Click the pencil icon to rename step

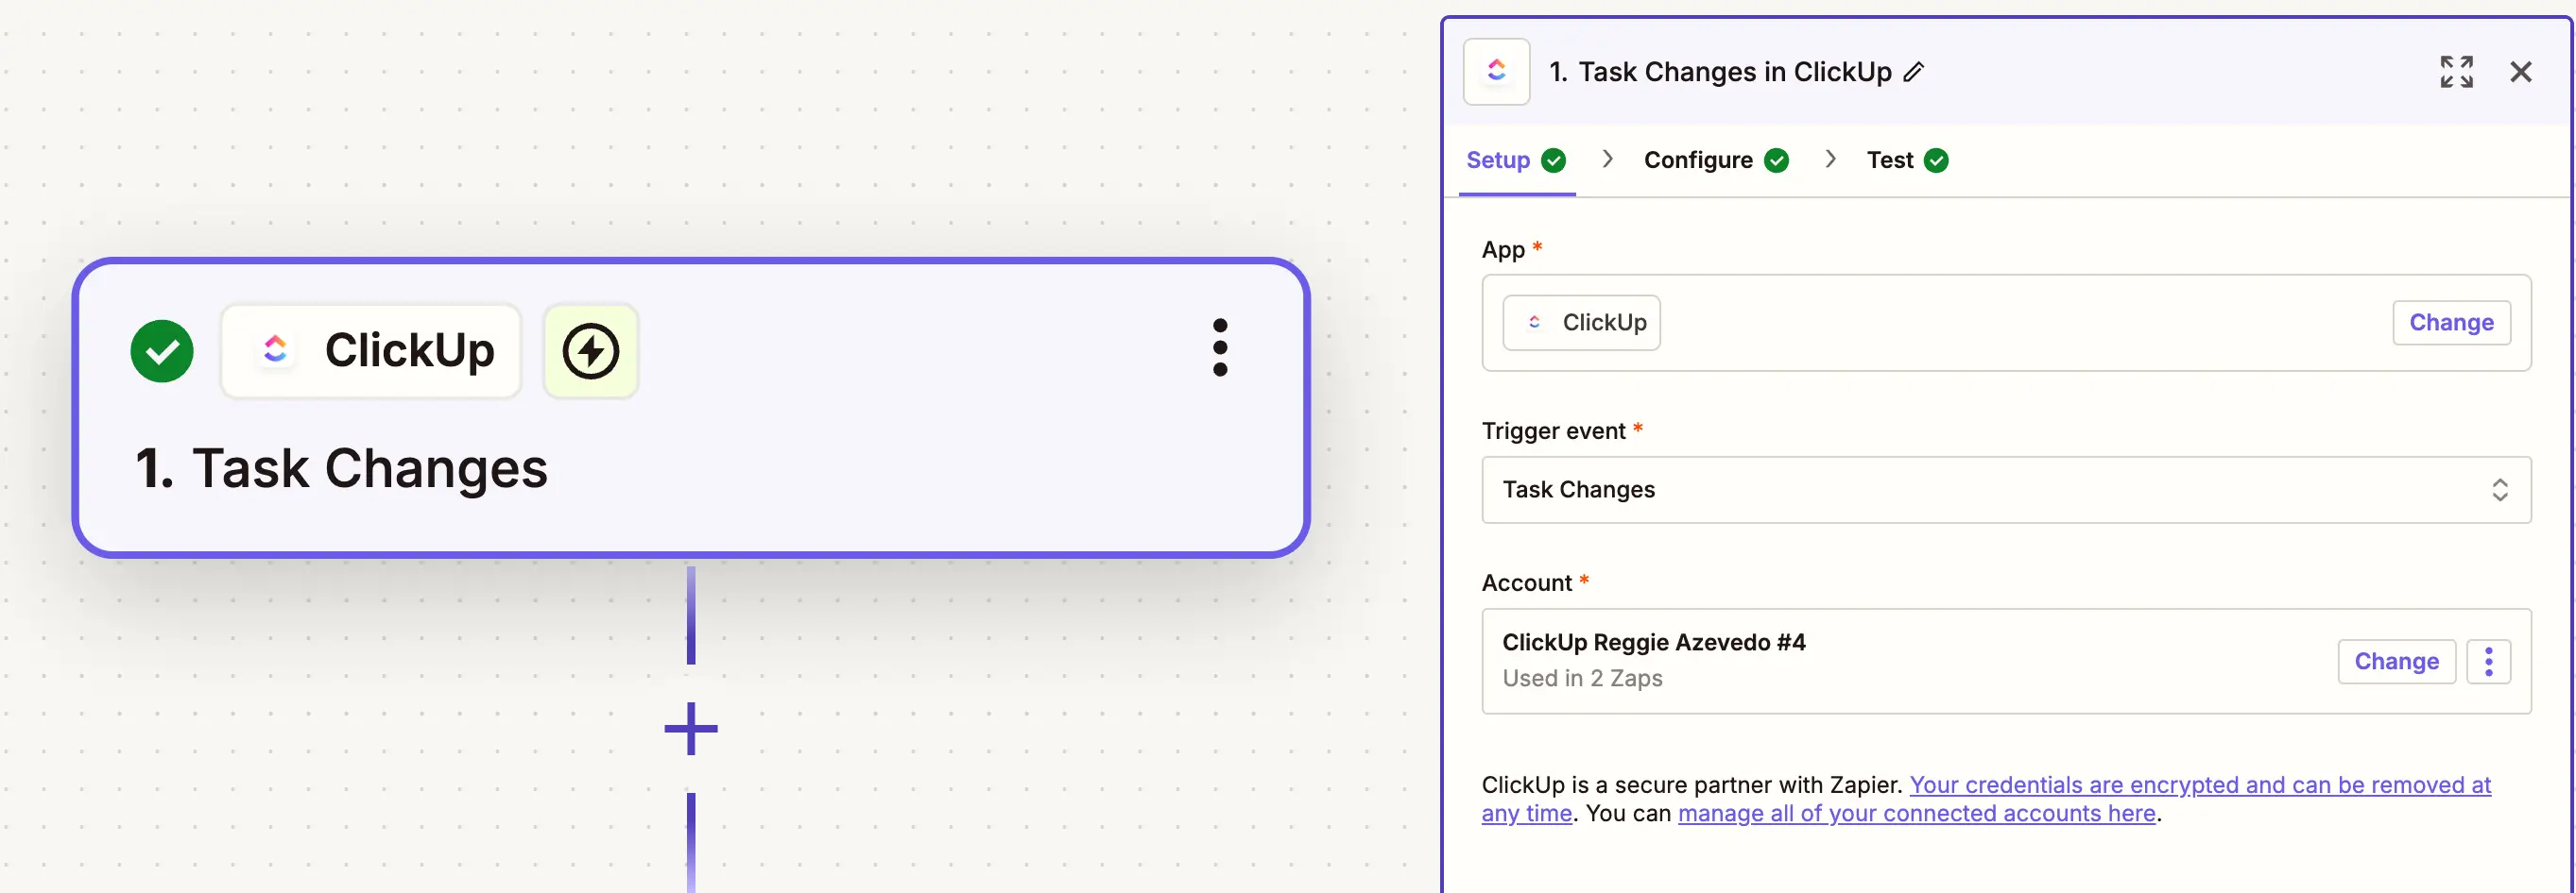pyautogui.click(x=1913, y=72)
